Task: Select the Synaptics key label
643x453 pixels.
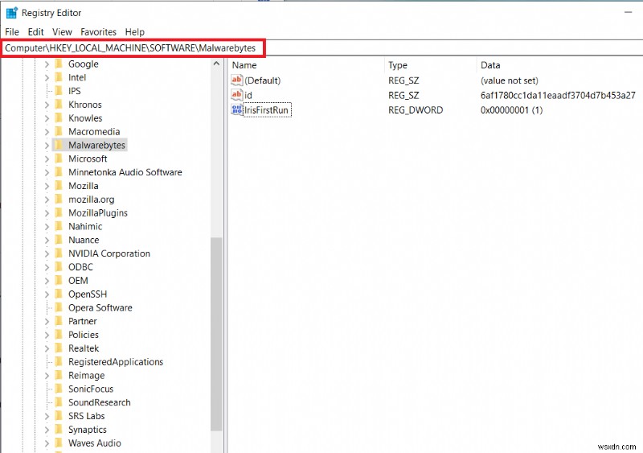Action: 88,430
